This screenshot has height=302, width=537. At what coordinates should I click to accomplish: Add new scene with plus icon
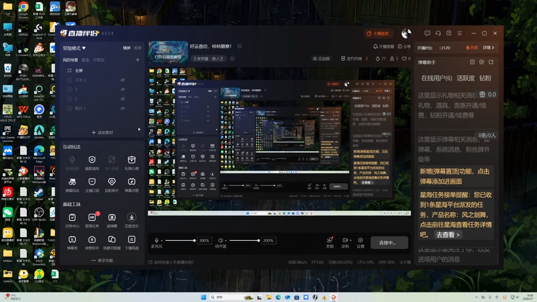coord(138,60)
